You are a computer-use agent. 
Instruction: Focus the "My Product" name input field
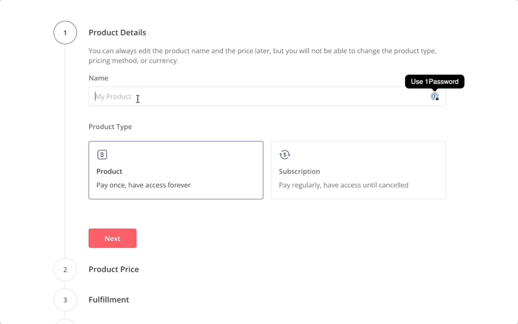[259, 96]
